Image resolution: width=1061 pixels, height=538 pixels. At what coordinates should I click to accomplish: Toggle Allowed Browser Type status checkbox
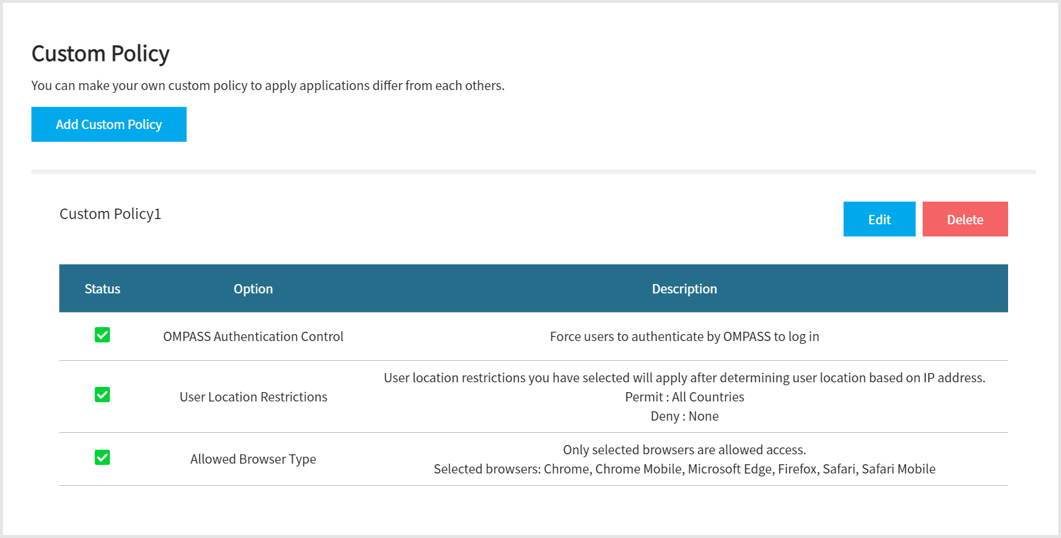coord(102,458)
